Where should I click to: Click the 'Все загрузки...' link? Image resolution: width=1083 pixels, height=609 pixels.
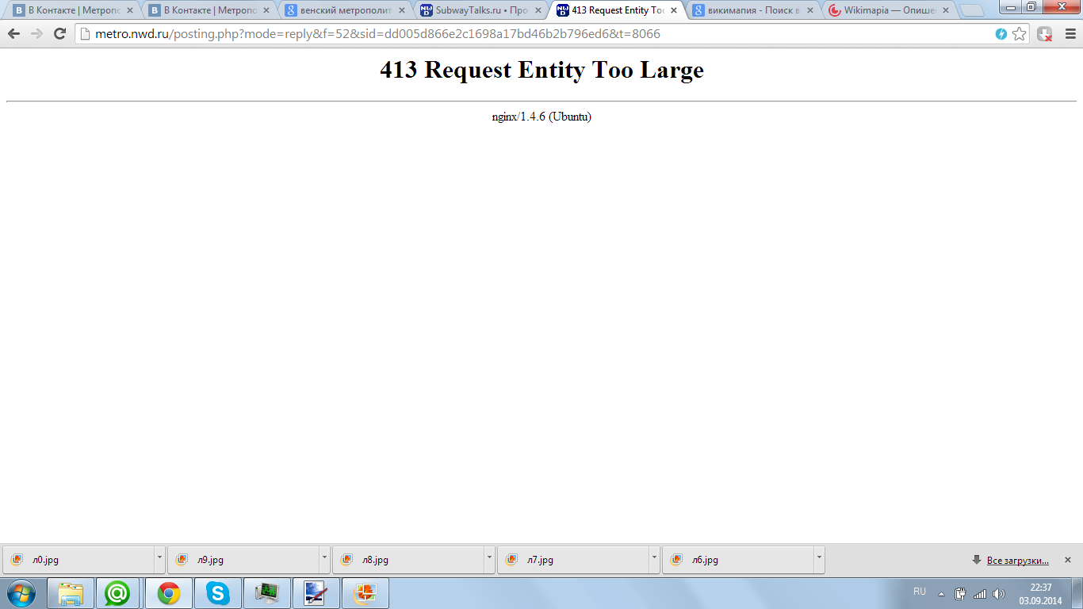(1017, 561)
